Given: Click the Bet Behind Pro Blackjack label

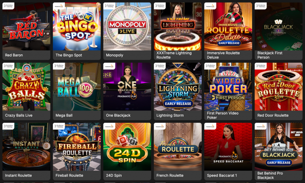Looking at the screenshot, I should click(x=270, y=175).
